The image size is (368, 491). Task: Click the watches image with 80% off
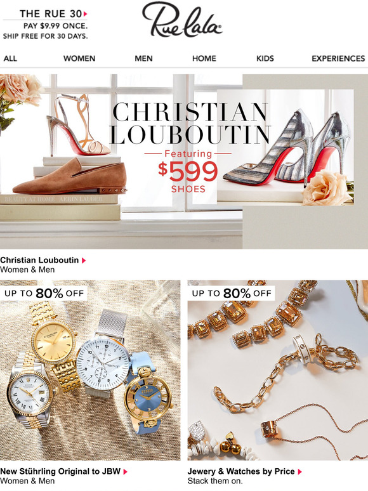point(90,370)
